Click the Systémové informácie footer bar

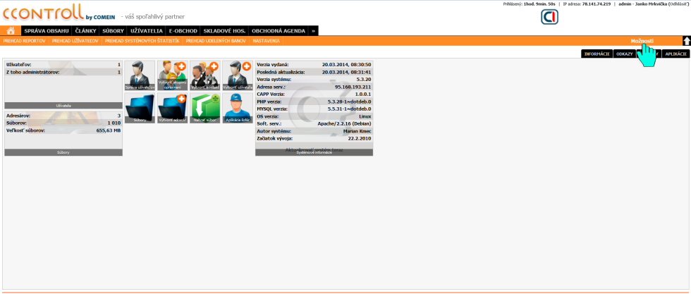(314, 152)
